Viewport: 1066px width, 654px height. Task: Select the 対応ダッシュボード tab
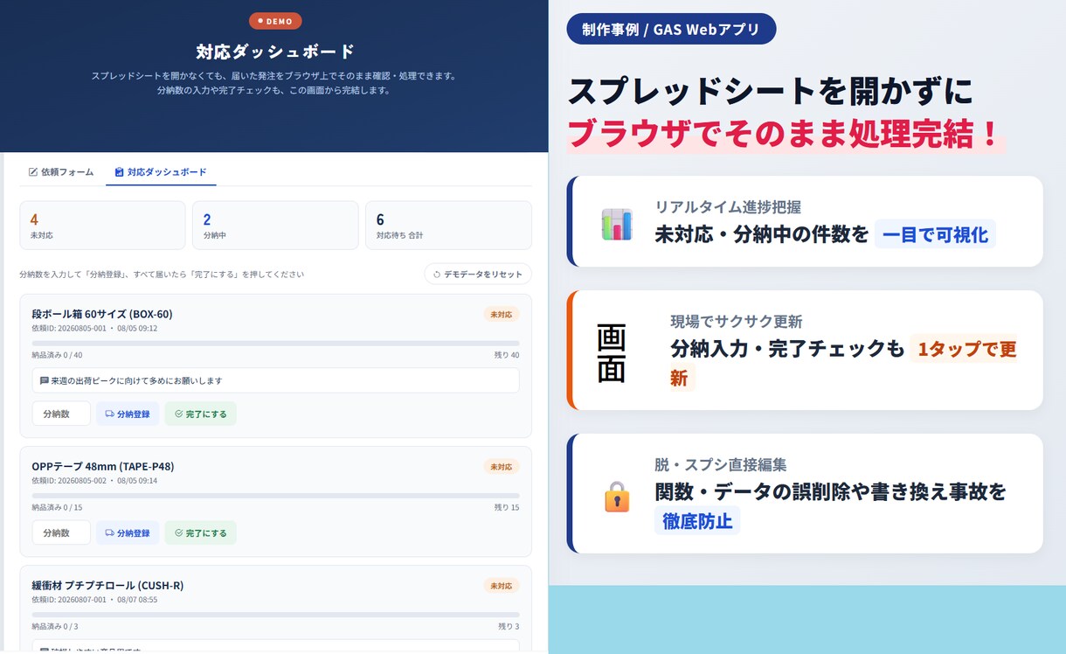coord(162,172)
